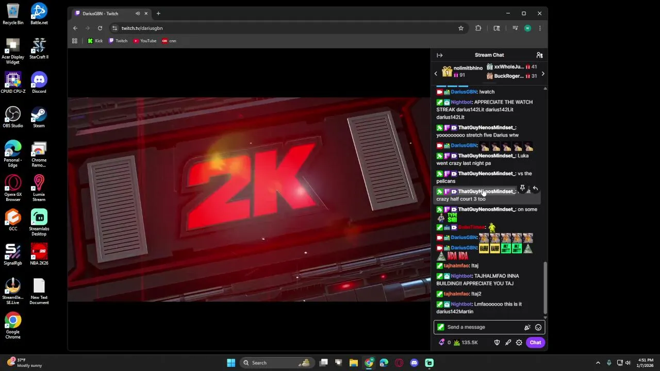Viewport: 660px width, 371px height.
Task: Open the Twitch bookmark
Action: [x=118, y=41]
